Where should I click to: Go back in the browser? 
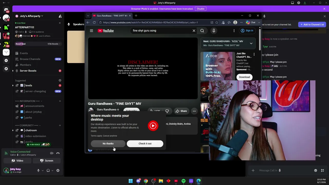pyautogui.click(x=88, y=22)
